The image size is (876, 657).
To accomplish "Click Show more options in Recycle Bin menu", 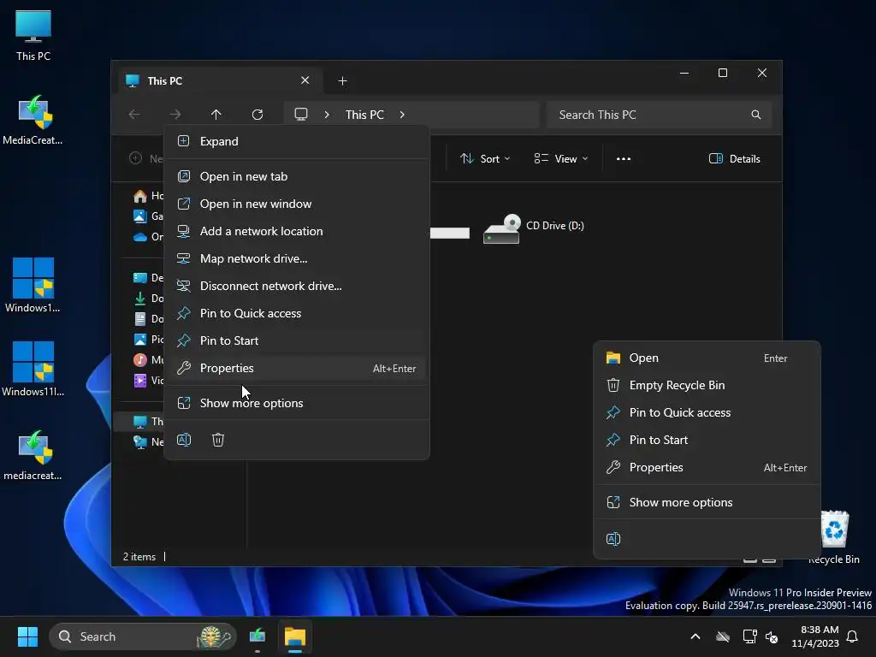I will click(707, 503).
